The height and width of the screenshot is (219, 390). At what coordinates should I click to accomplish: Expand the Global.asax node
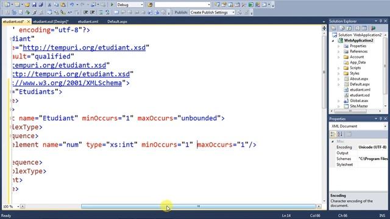[339, 100]
